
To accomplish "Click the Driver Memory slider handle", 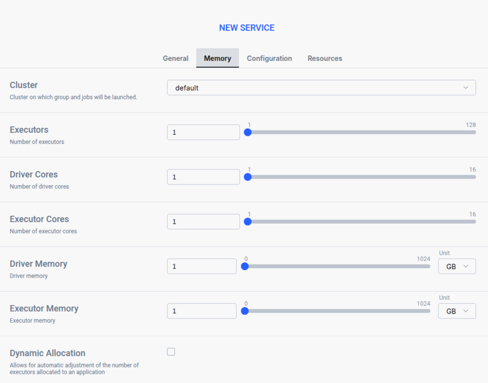I will point(245,266).
